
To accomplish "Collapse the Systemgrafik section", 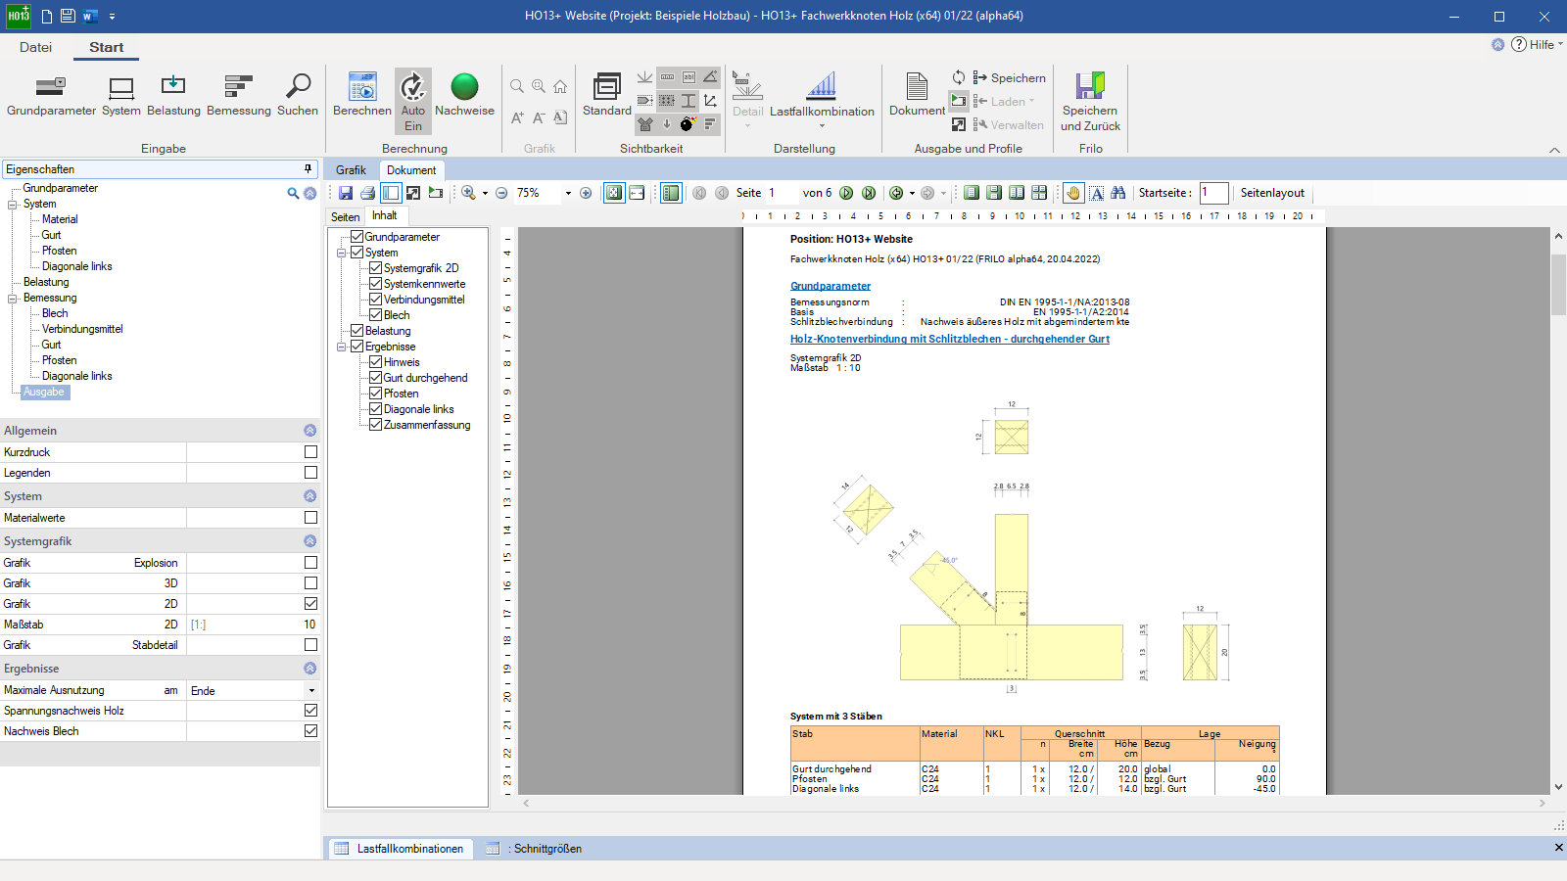I will coord(309,541).
